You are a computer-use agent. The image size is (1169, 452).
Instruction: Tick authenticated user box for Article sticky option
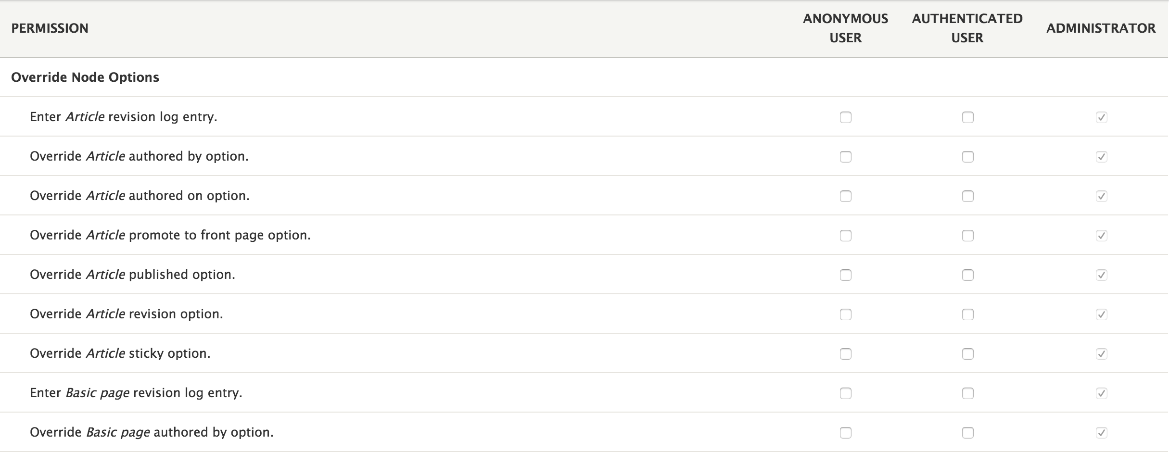coord(967,354)
